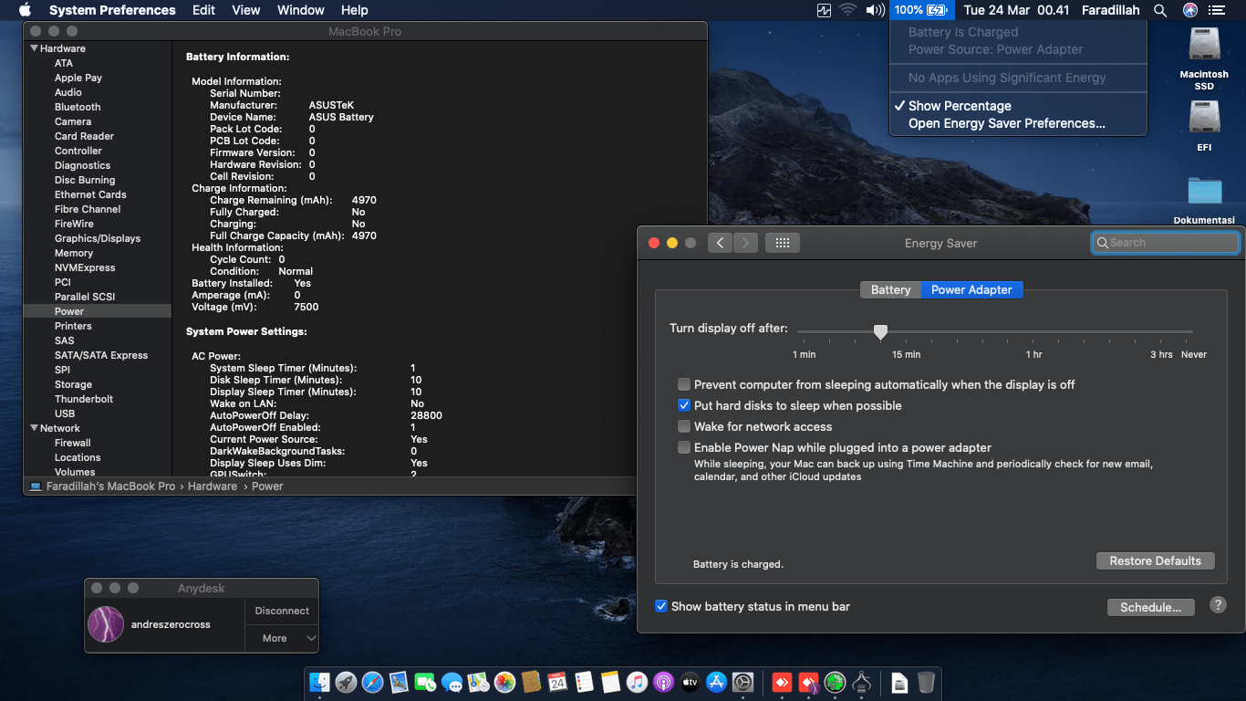The height and width of the screenshot is (701, 1246).
Task: Collapse the Network section triangle
Action: click(35, 428)
